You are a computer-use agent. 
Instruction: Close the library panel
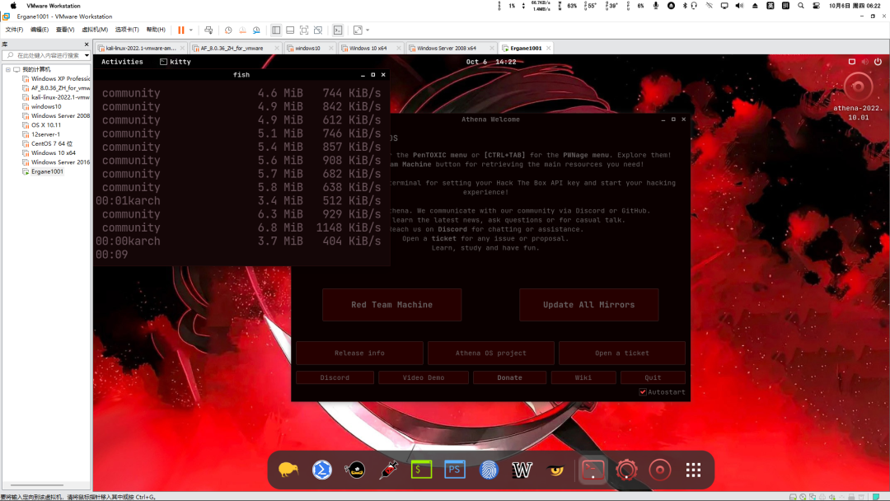[x=87, y=44]
